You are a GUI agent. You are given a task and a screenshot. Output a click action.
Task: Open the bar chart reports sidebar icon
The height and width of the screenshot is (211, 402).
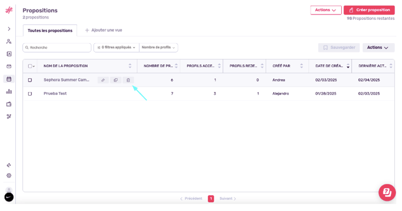pos(9,92)
